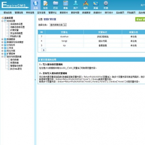Click the sidebar collapse arrow handle
145x145 pixels.
pyautogui.click(x=35, y=80)
